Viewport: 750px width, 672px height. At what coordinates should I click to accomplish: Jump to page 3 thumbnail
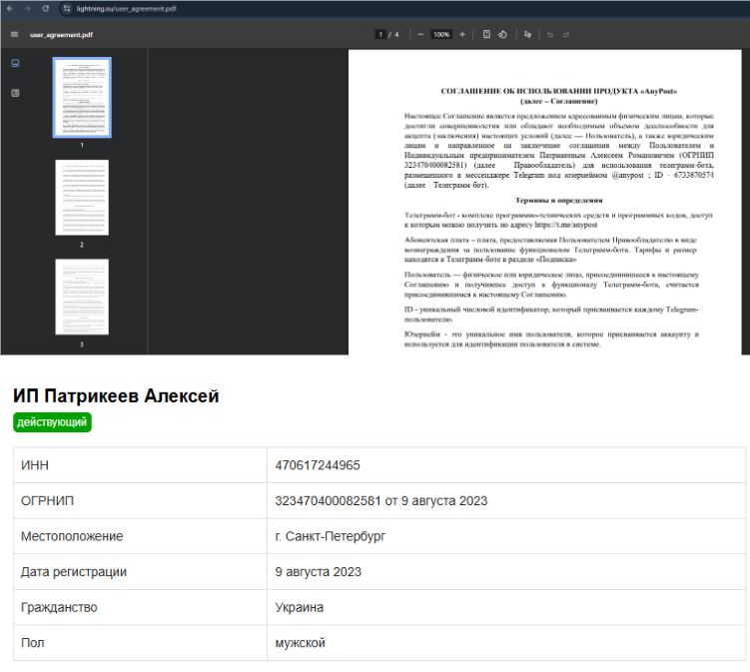(82, 297)
